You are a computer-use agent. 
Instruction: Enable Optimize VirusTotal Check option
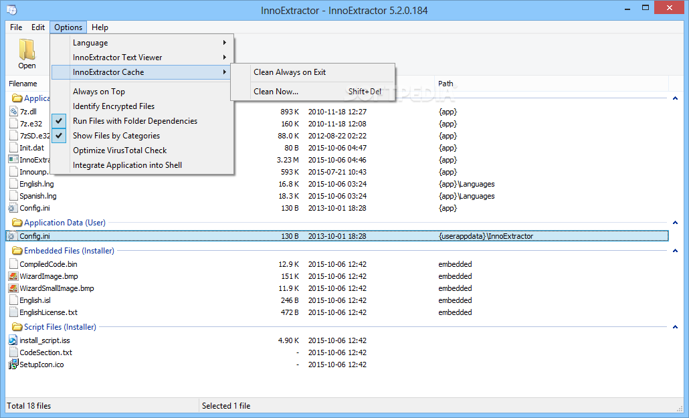(142, 150)
